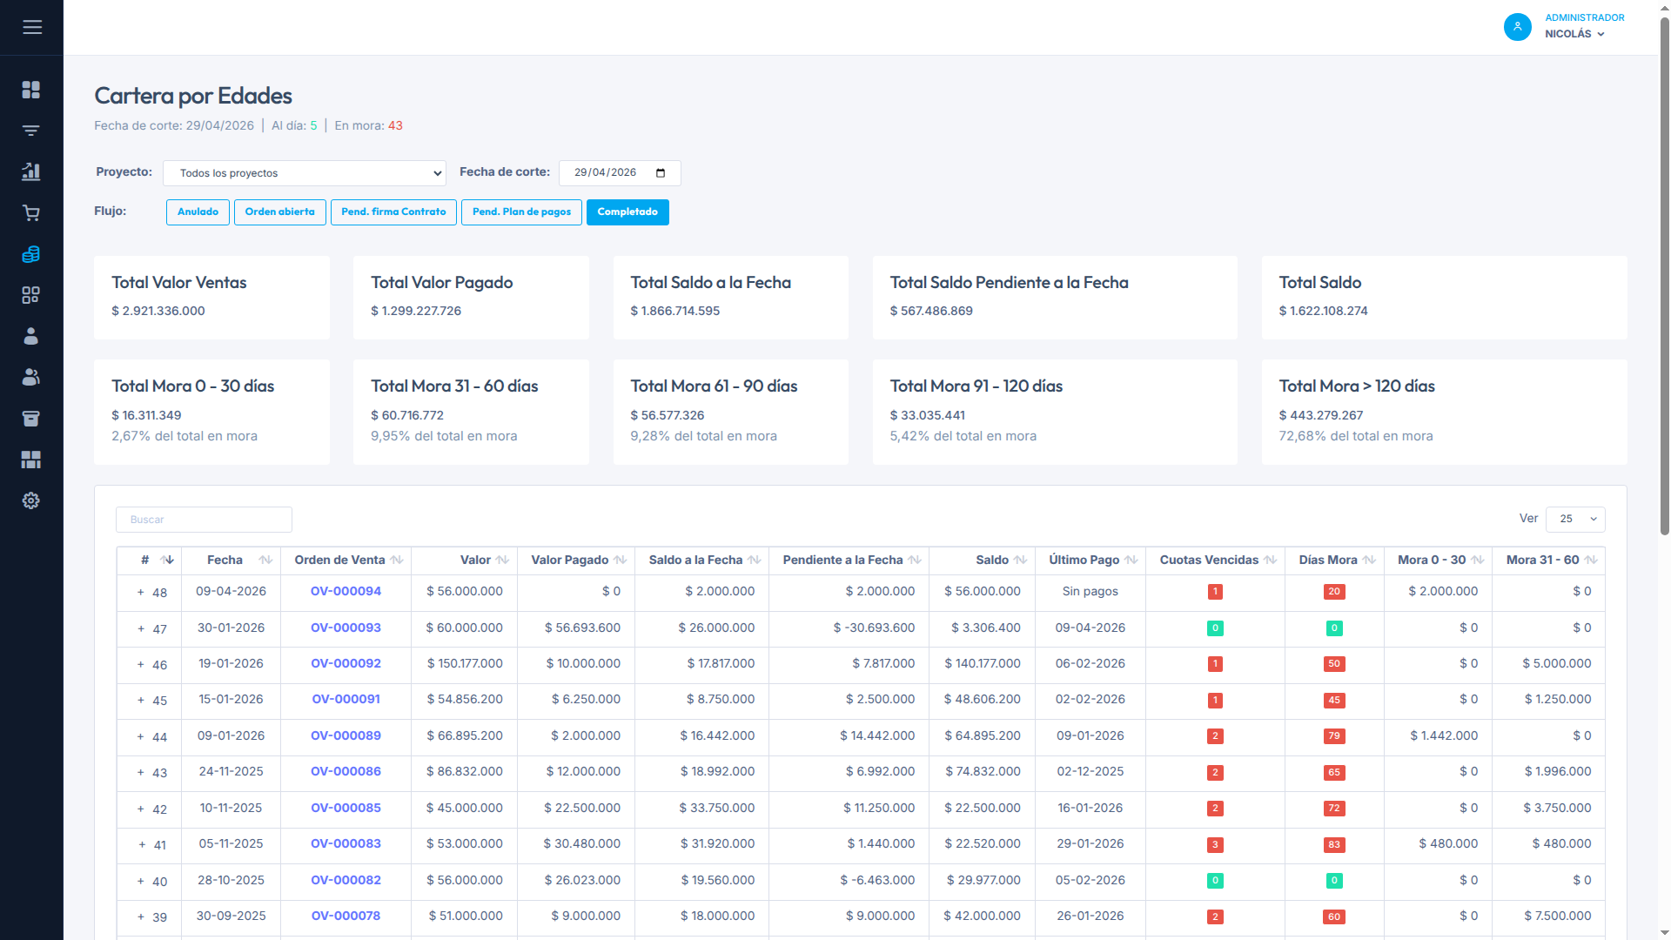
Task: Expand row 41 details
Action: 141,845
